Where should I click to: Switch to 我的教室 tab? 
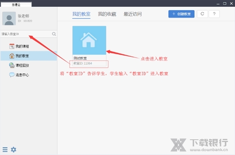(x=81, y=14)
